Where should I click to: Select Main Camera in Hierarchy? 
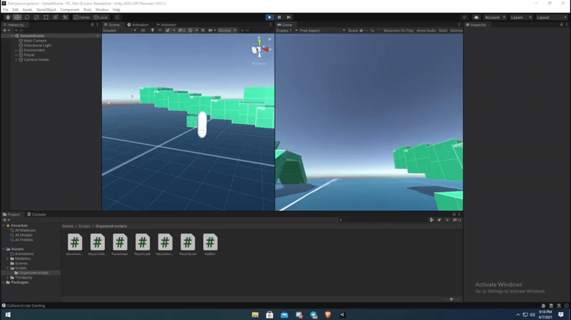[x=35, y=41]
